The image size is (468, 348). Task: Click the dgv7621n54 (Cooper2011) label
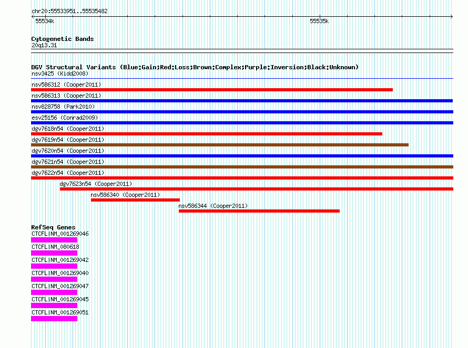pyautogui.click(x=68, y=162)
